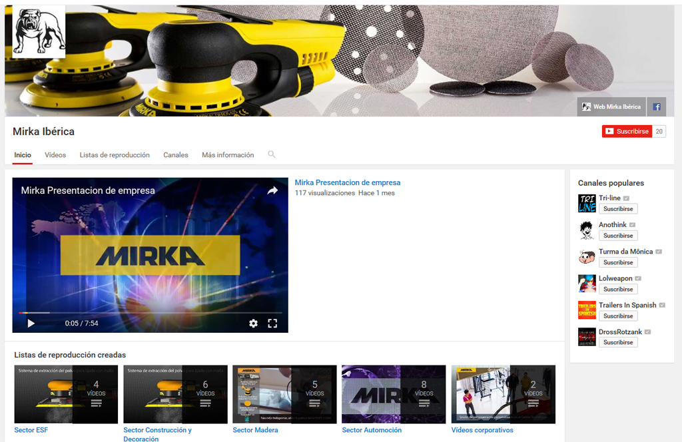
Task: Subscribe to the Anothink channel
Action: [618, 236]
